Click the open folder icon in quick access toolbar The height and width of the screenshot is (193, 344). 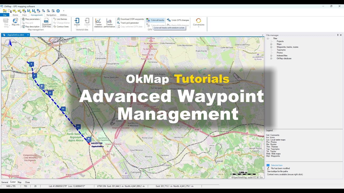coord(5,11)
